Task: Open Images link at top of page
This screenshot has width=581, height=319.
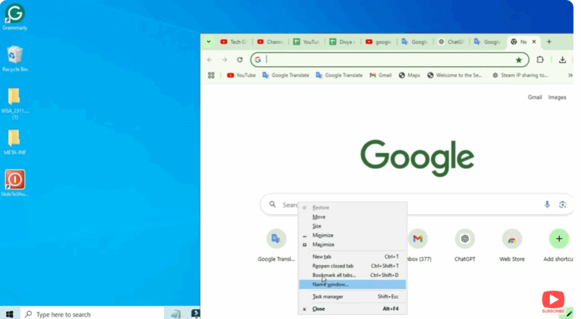Action: (557, 97)
